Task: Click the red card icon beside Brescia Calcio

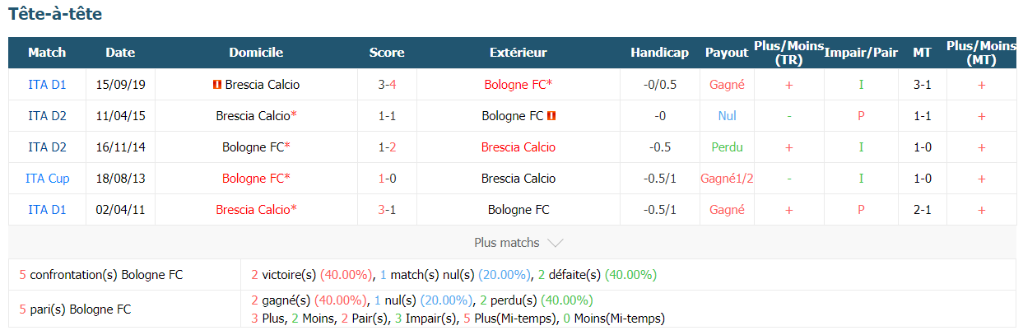Action: 216,85
